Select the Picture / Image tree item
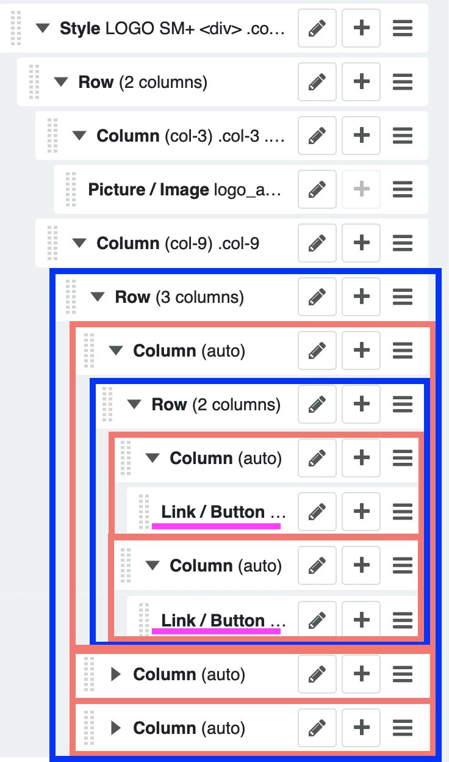The width and height of the screenshot is (449, 762). click(185, 189)
